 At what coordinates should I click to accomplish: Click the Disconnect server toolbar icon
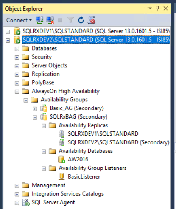tap(50, 20)
